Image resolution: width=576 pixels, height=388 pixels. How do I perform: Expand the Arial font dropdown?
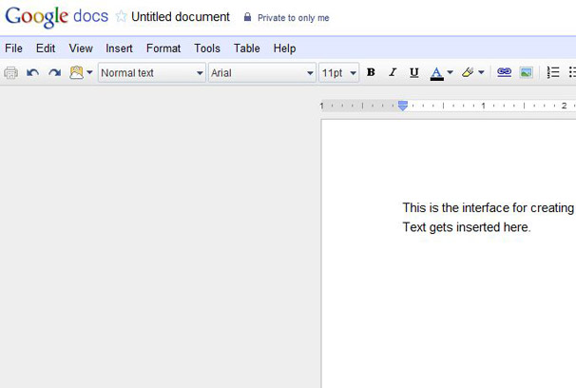(262, 73)
